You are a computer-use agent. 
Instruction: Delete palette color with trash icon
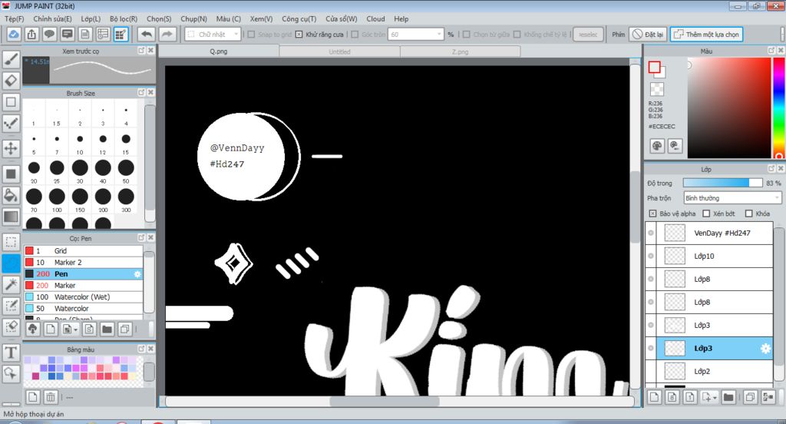tap(51, 397)
